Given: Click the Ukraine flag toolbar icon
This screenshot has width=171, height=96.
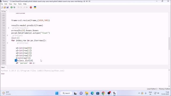Looking at the screenshot, I should coord(35,7).
